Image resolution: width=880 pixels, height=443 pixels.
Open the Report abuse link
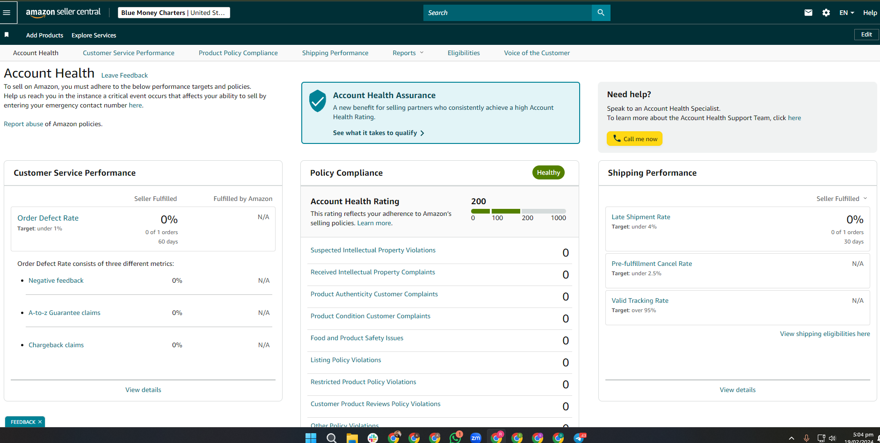click(23, 124)
